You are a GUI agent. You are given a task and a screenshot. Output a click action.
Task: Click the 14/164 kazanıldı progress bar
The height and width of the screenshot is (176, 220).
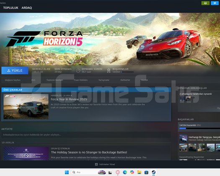[x=199, y=128]
